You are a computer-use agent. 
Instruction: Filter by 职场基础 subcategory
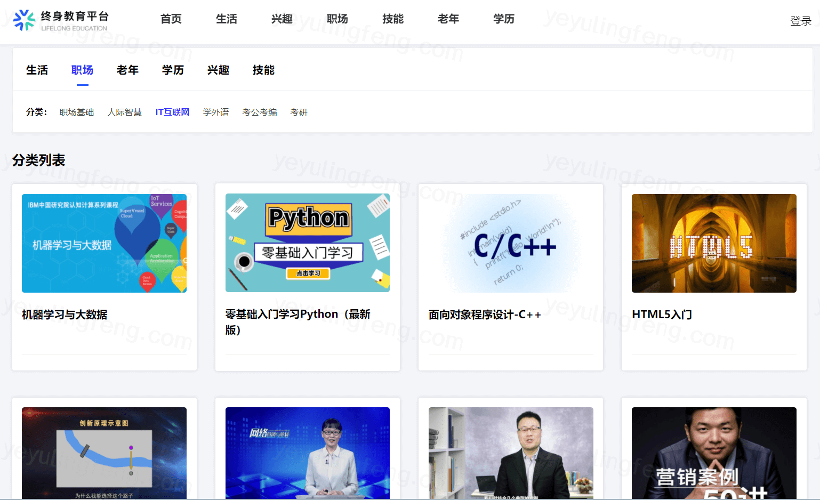pyautogui.click(x=76, y=112)
